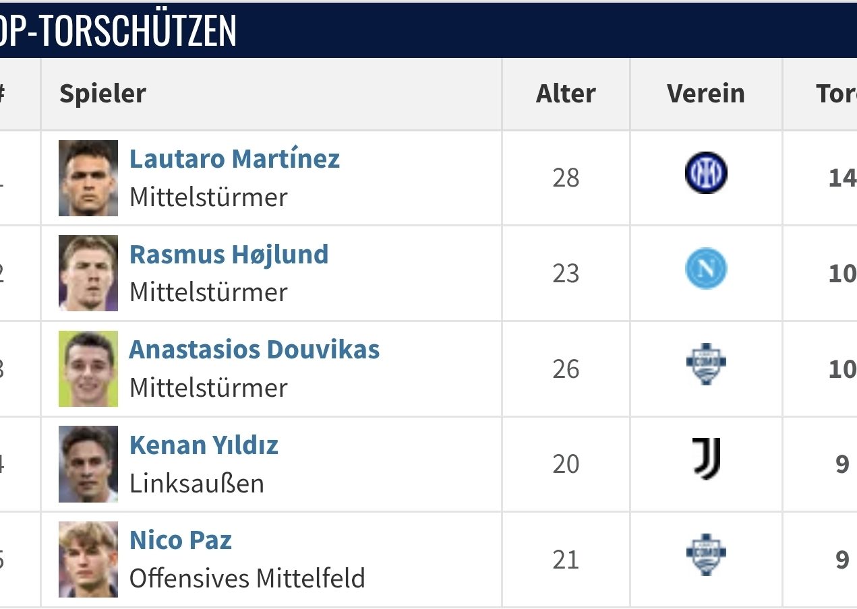Click Como crest in Nico Paz row
Viewport: 857px width, 609px height.
[705, 555]
